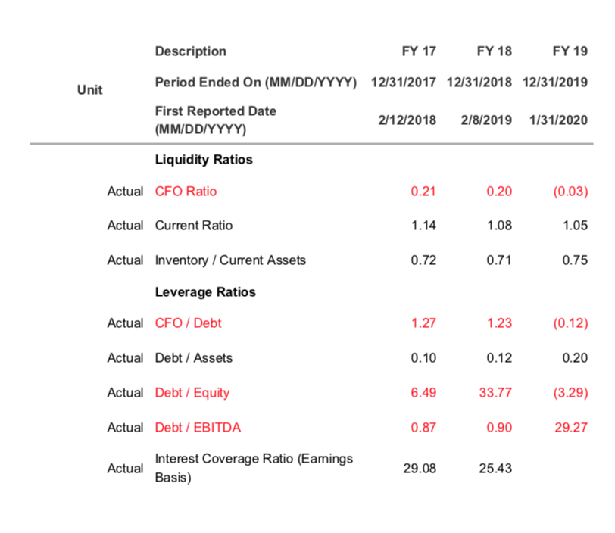Click the FY 19 column header
This screenshot has width=615, height=533.
click(570, 51)
